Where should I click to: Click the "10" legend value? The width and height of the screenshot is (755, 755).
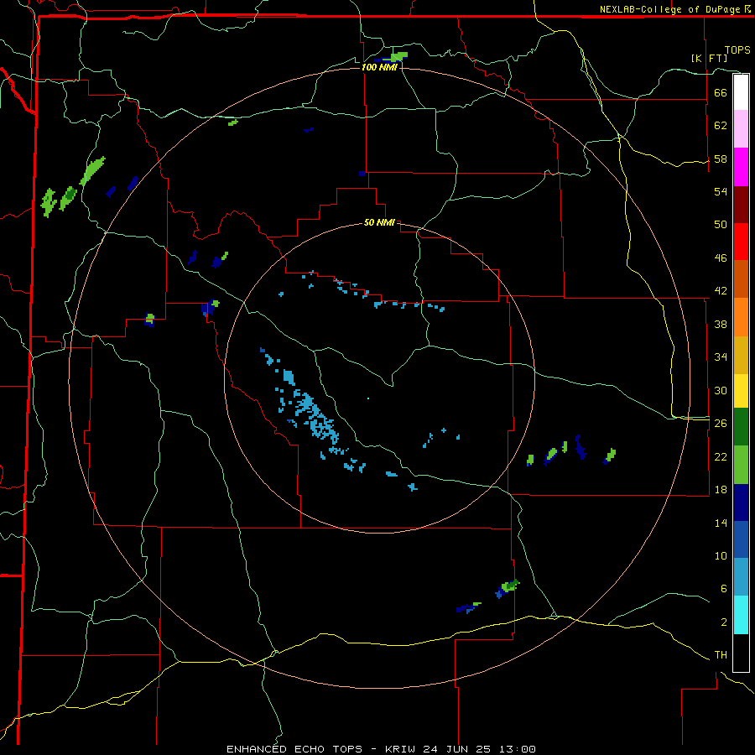pos(721,556)
